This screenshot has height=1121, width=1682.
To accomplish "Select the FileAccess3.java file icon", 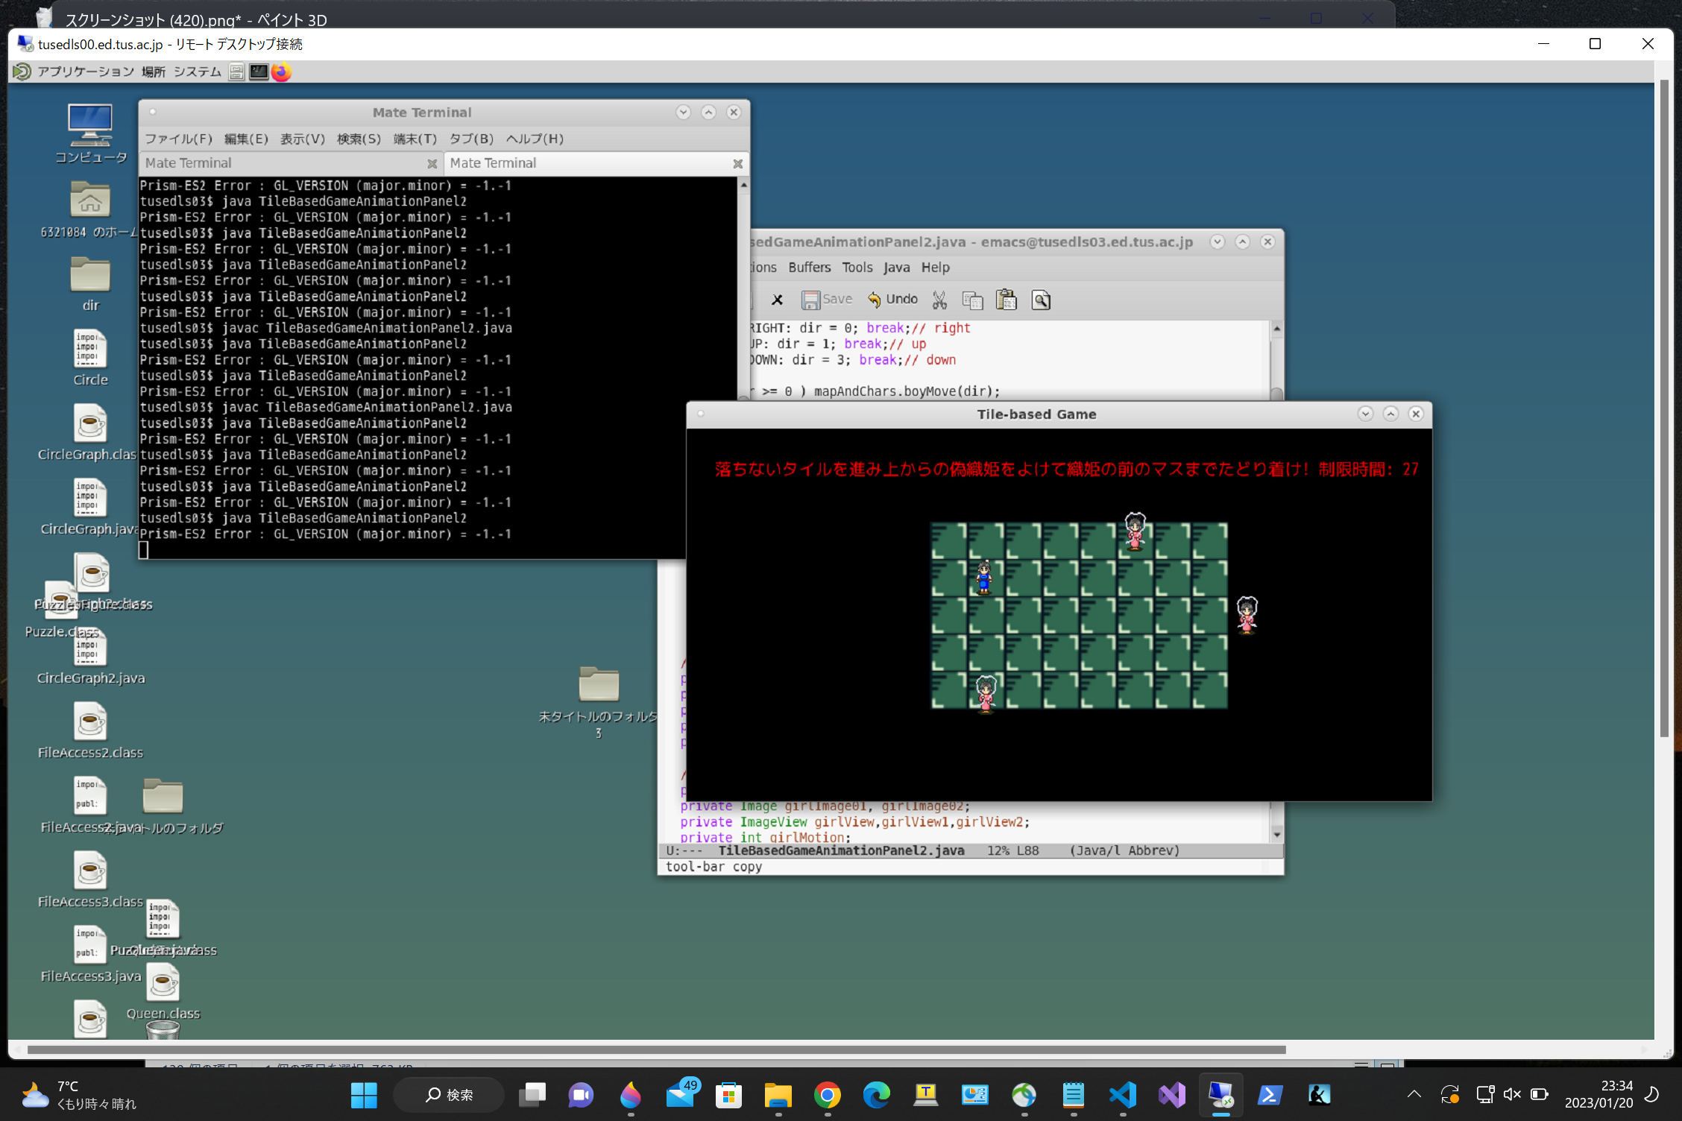I will pos(90,955).
